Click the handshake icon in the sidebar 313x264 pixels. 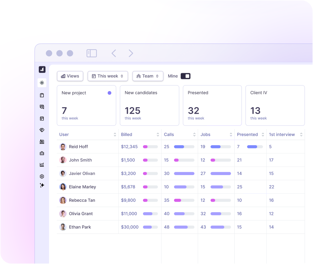(42, 130)
